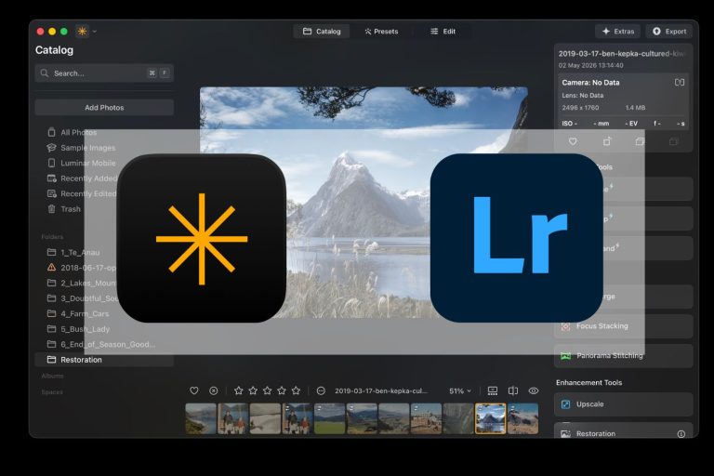Switch to the Catalog tab
The image size is (714, 476).
pos(322,31)
